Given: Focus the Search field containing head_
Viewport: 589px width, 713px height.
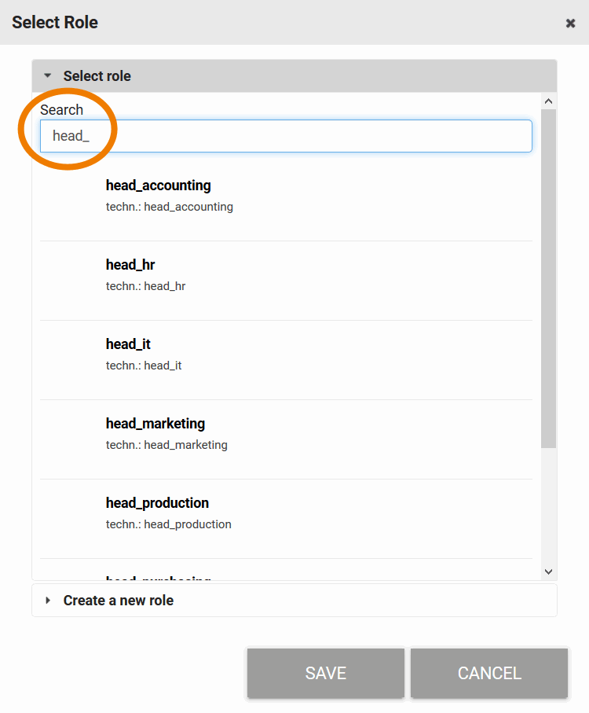Looking at the screenshot, I should [286, 136].
